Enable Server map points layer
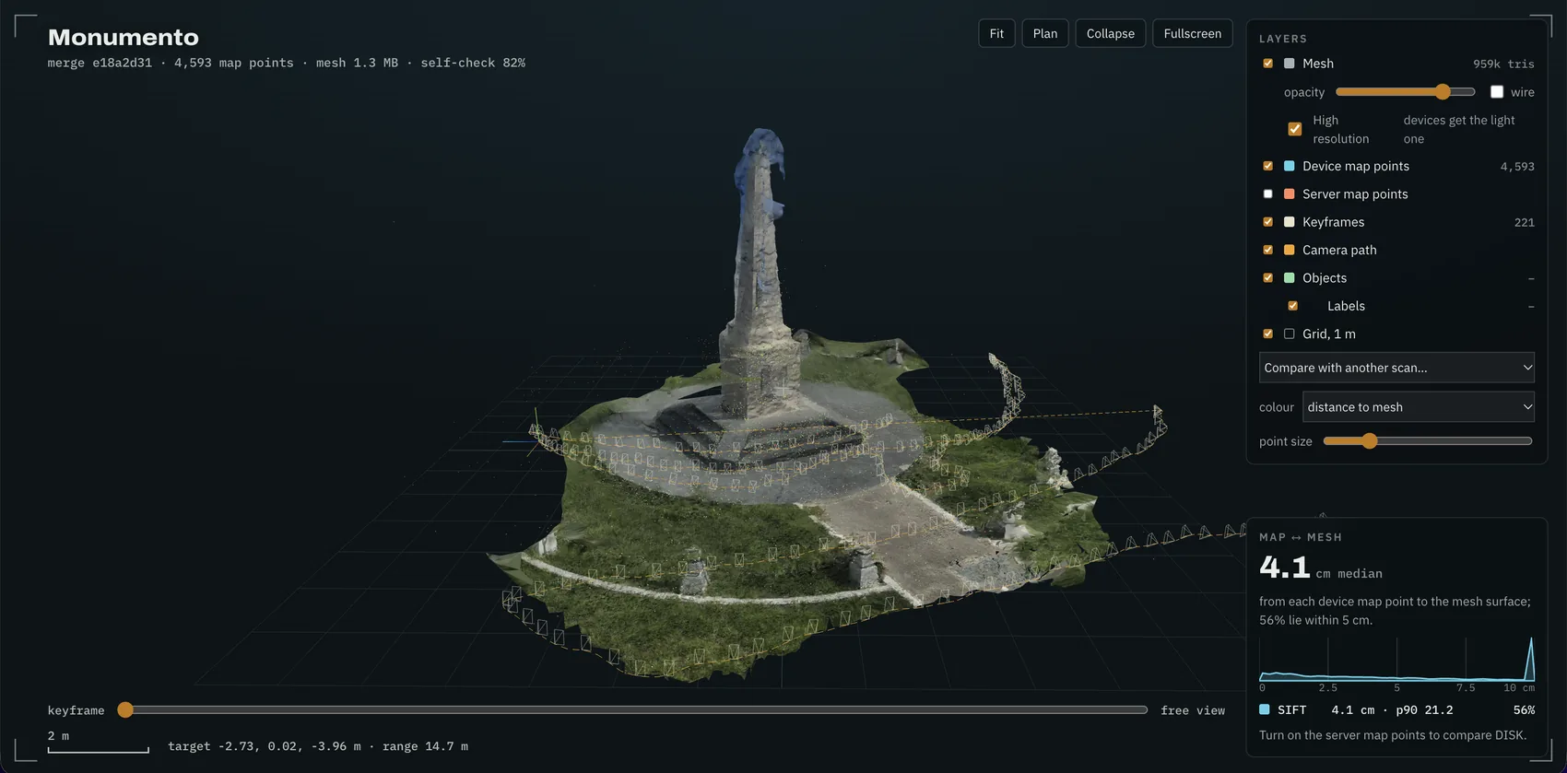The width and height of the screenshot is (1567, 773). click(1267, 193)
